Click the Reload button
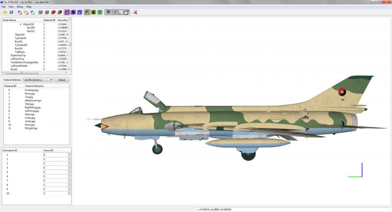Image resolution: width=392 pixels, height=212 pixels. [x=62, y=80]
